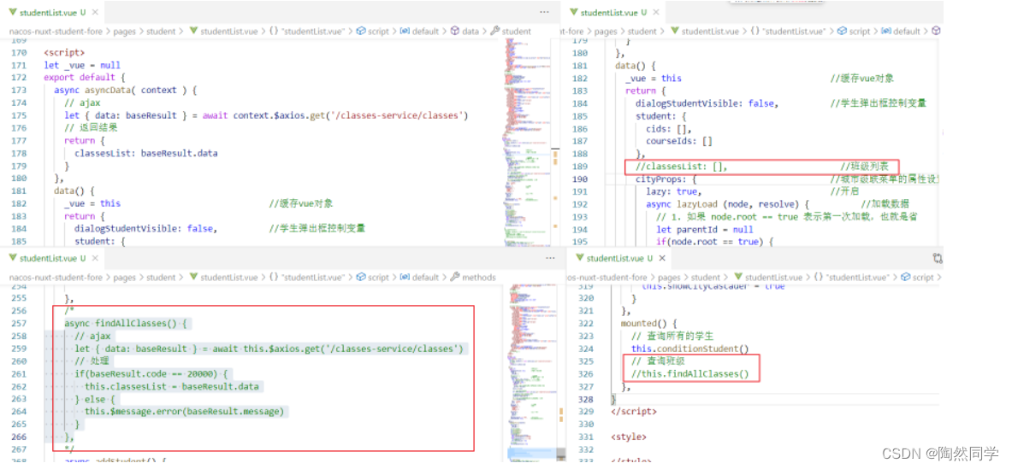Close studentList.vue tab in bottom-left pane

click(x=94, y=258)
